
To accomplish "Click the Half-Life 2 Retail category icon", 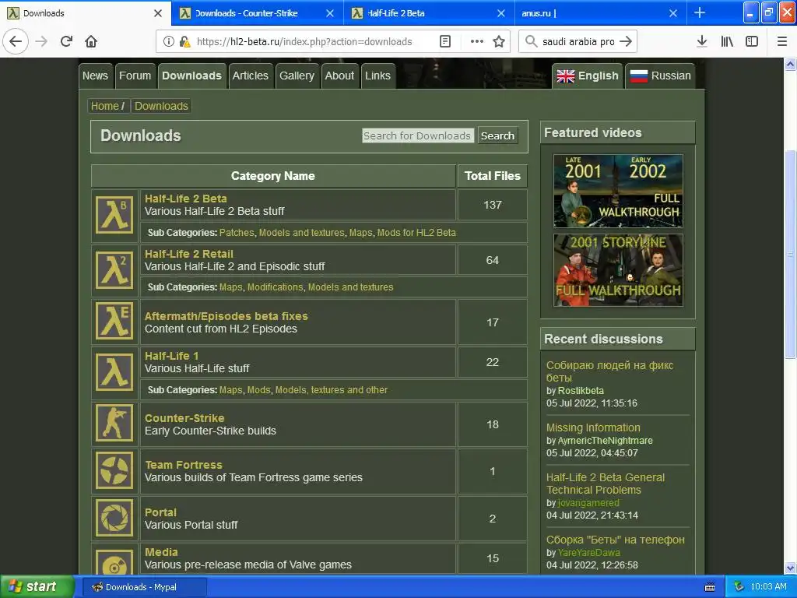I will coord(114,270).
